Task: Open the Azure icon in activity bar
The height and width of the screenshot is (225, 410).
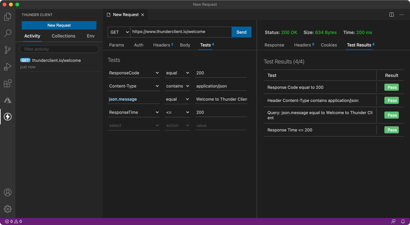Action: 8,100
